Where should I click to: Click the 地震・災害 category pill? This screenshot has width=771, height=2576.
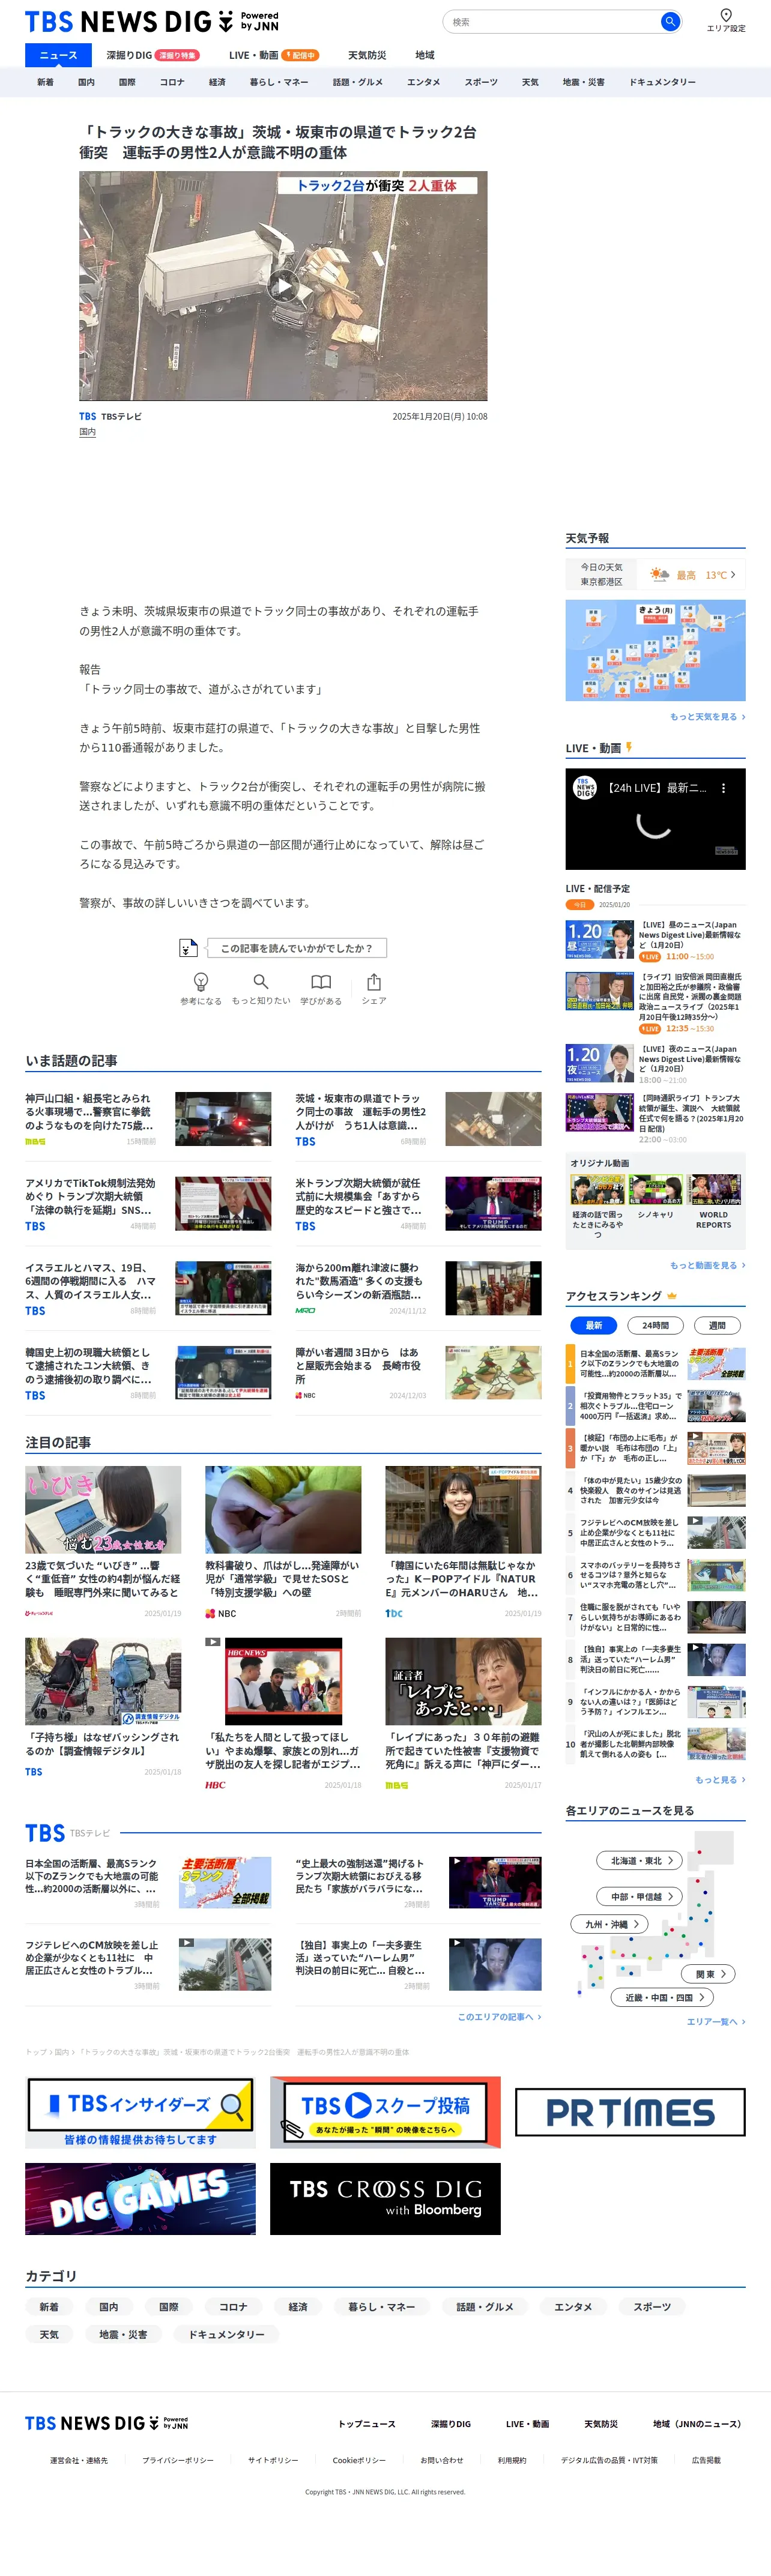click(x=123, y=2334)
